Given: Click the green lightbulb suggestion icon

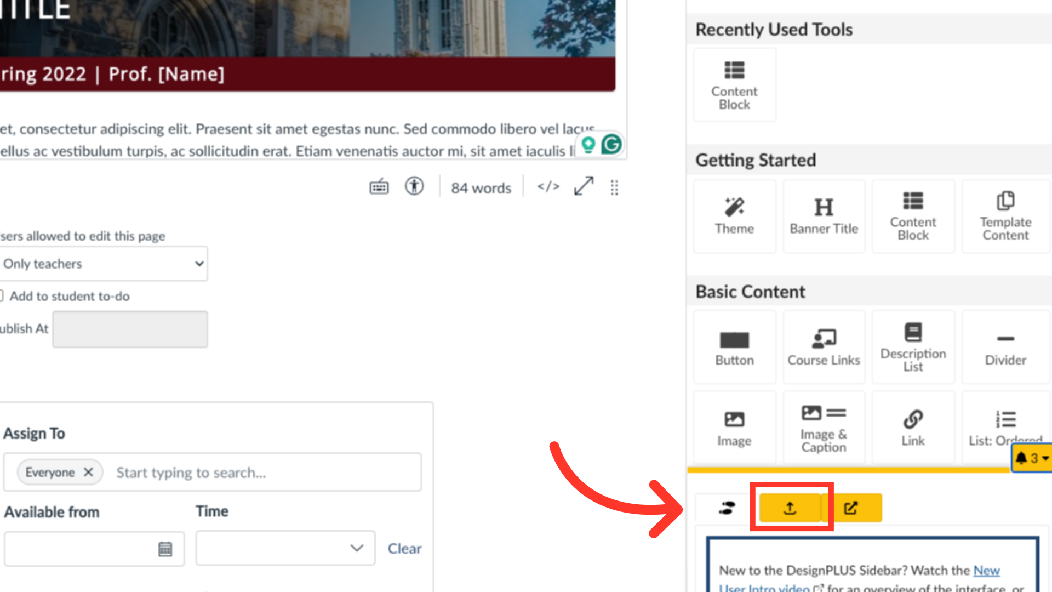Looking at the screenshot, I should (588, 145).
